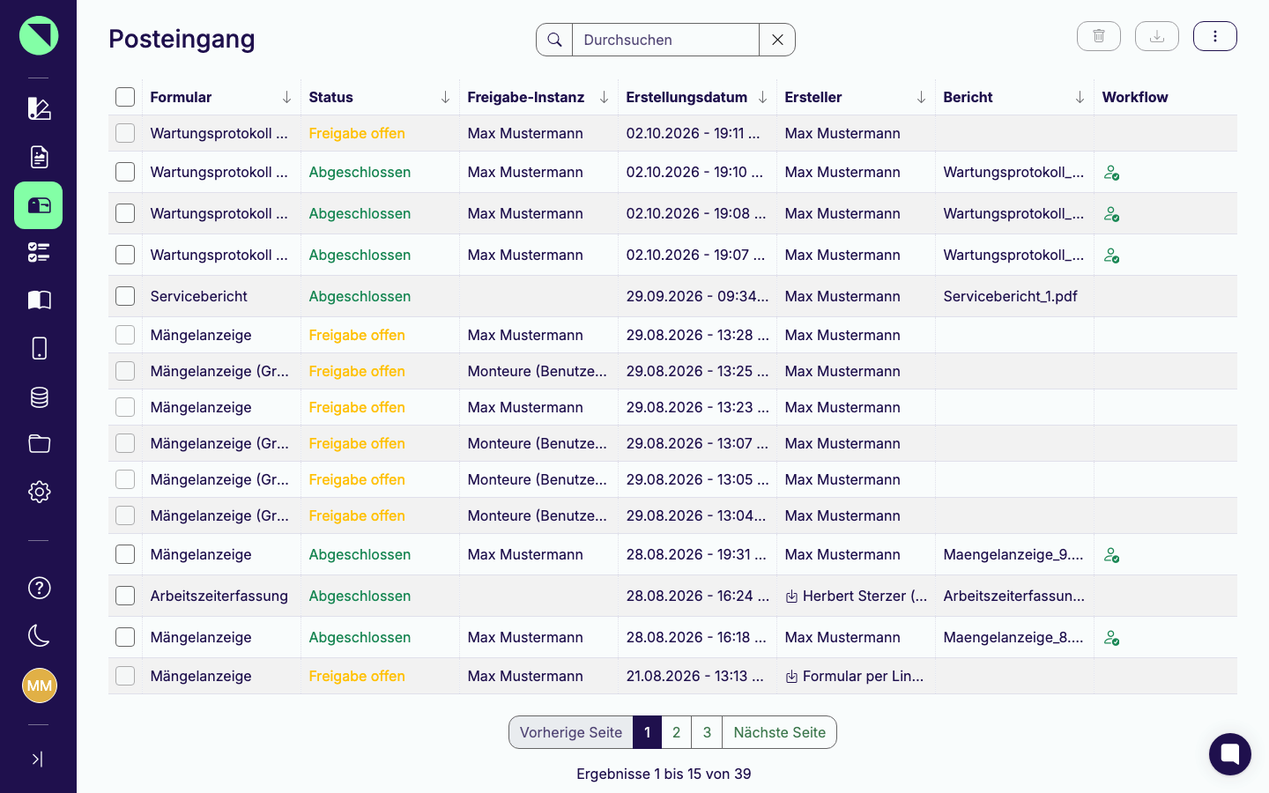Open the mobile device sidebar icon
This screenshot has height=793, width=1269.
click(39, 348)
